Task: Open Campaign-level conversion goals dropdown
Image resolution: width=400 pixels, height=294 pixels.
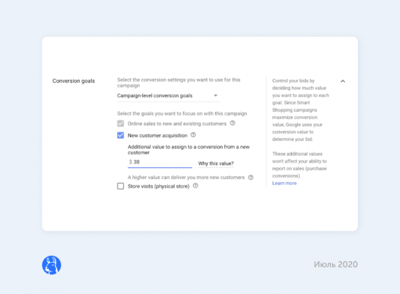Action: [167, 96]
